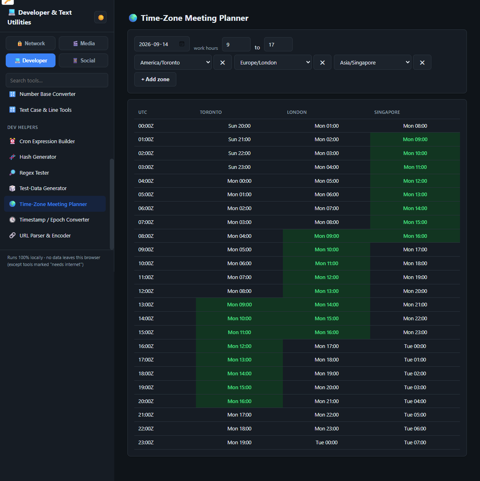Click the laptop icon in sidebar header
Screen dimensions: 480x481
click(12, 12)
